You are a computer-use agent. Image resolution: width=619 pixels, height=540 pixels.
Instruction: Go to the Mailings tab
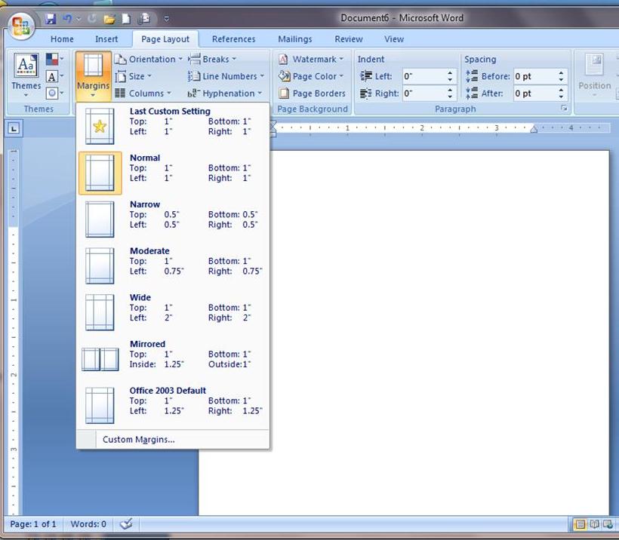[x=295, y=39]
